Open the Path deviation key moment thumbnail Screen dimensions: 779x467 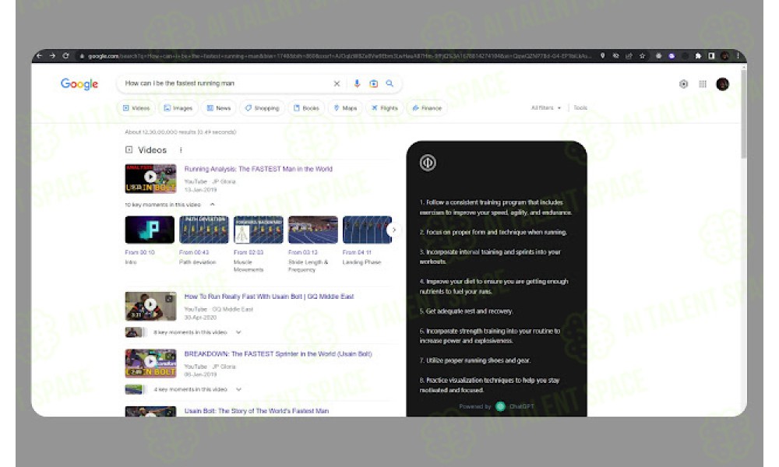pos(203,230)
